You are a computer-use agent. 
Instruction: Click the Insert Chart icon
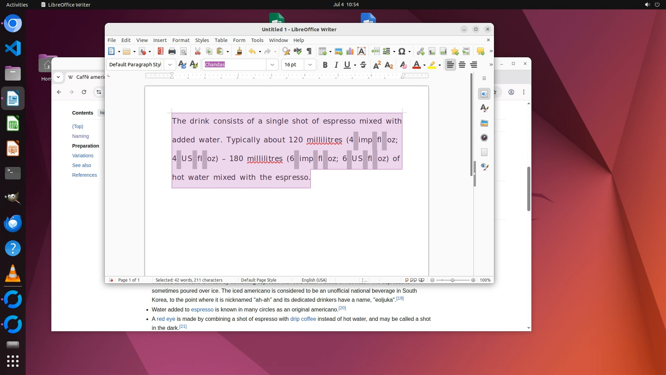point(350,51)
